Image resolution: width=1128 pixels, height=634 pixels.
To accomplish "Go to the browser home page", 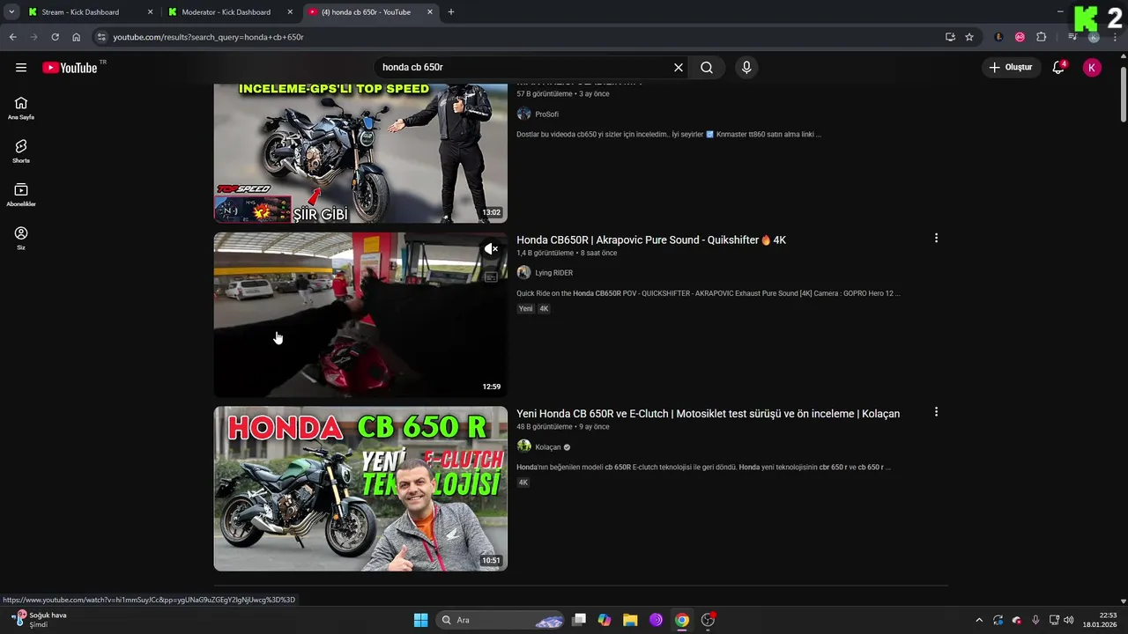I will click(76, 37).
